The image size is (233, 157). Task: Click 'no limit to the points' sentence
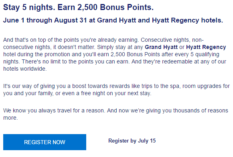coord(75,61)
